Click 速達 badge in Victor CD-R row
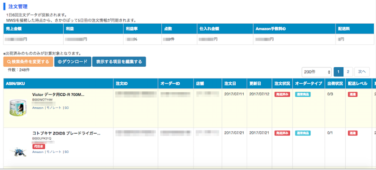This screenshot has height=170, width=376. [x=353, y=94]
